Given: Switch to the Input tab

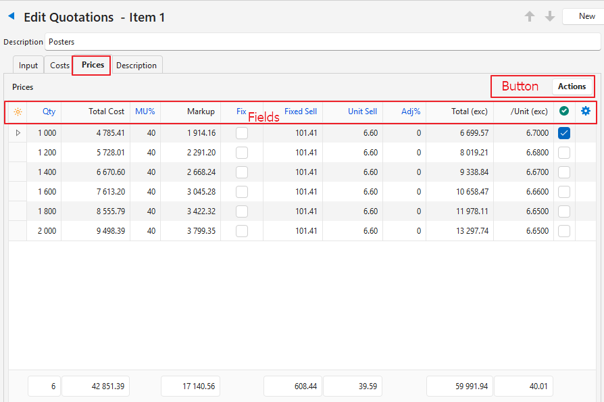Looking at the screenshot, I should 28,66.
